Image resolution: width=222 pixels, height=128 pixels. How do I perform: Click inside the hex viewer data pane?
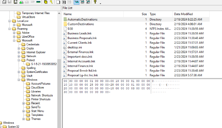(x=142, y=103)
